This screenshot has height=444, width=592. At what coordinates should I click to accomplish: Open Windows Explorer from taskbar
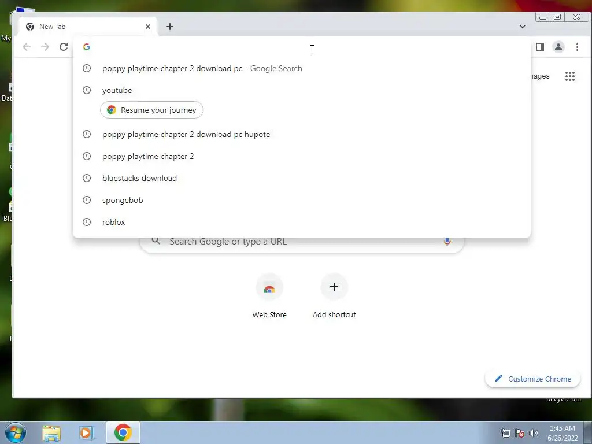51,432
